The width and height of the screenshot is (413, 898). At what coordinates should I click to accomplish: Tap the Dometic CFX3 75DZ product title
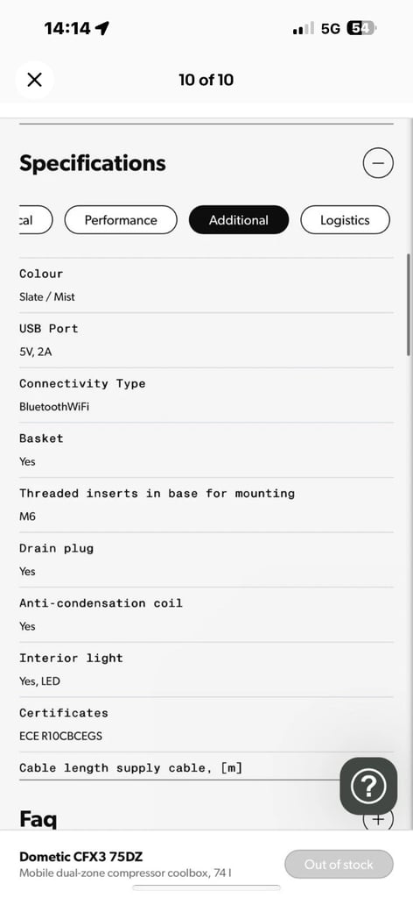tap(81, 857)
